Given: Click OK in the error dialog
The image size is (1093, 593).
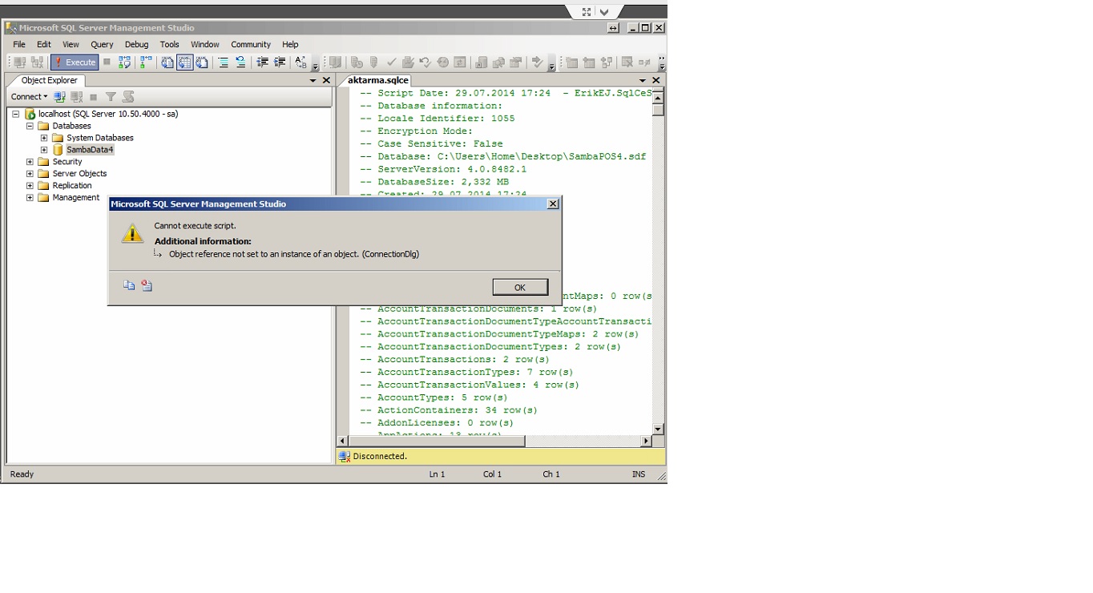Looking at the screenshot, I should click(x=520, y=288).
